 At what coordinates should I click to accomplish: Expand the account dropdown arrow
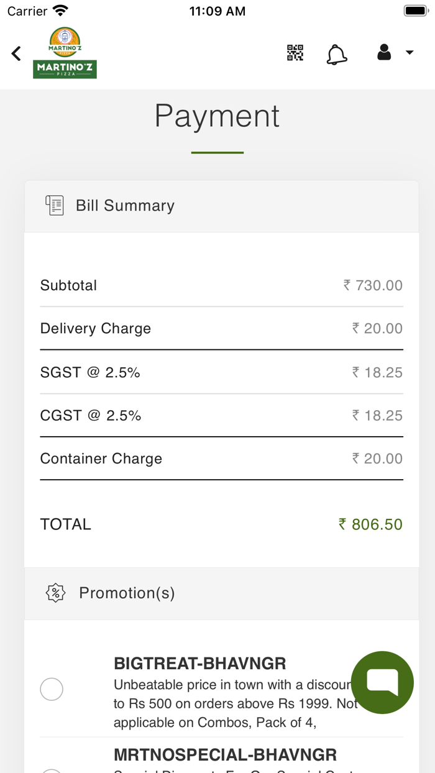[410, 53]
